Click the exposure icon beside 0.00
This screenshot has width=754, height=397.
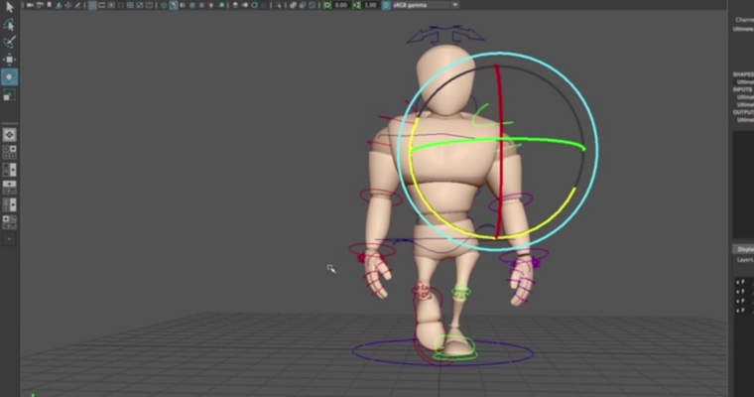(327, 5)
